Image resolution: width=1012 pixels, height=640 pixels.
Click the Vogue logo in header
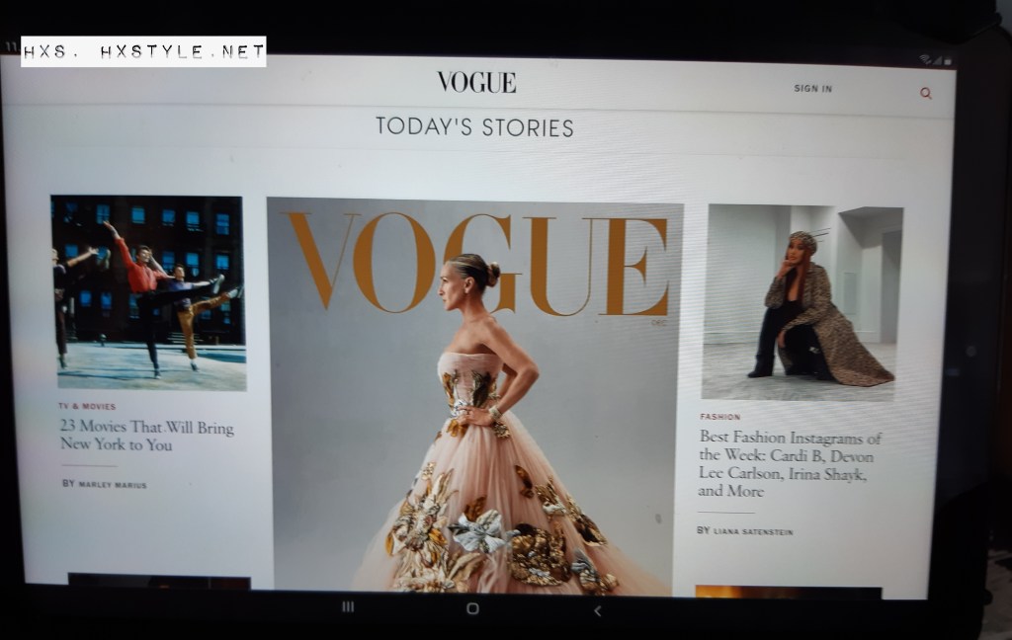tap(476, 83)
